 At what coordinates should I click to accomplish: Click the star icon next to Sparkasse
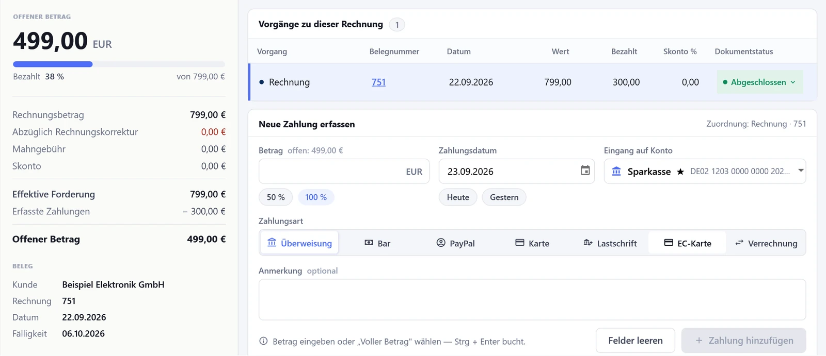click(x=680, y=172)
